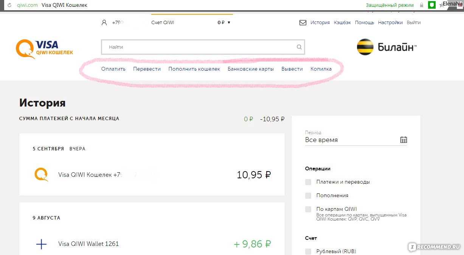464x255 pixels.
Task: Open the envelope messages icon
Action: click(303, 23)
